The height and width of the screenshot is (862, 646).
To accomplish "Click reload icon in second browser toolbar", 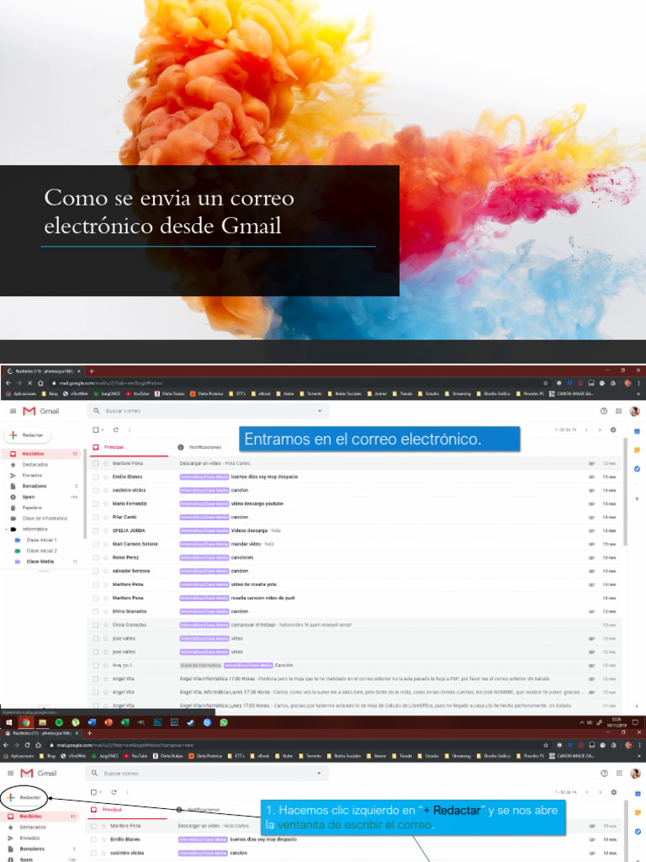I will (27, 745).
